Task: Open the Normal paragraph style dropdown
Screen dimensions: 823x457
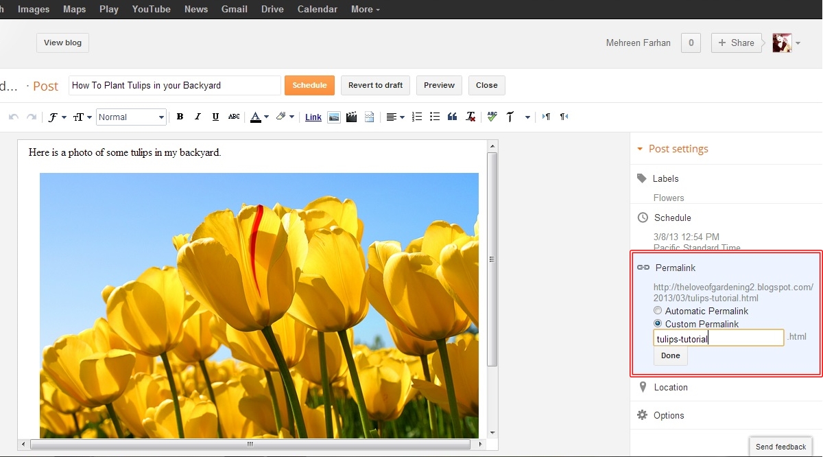Action: coord(131,117)
